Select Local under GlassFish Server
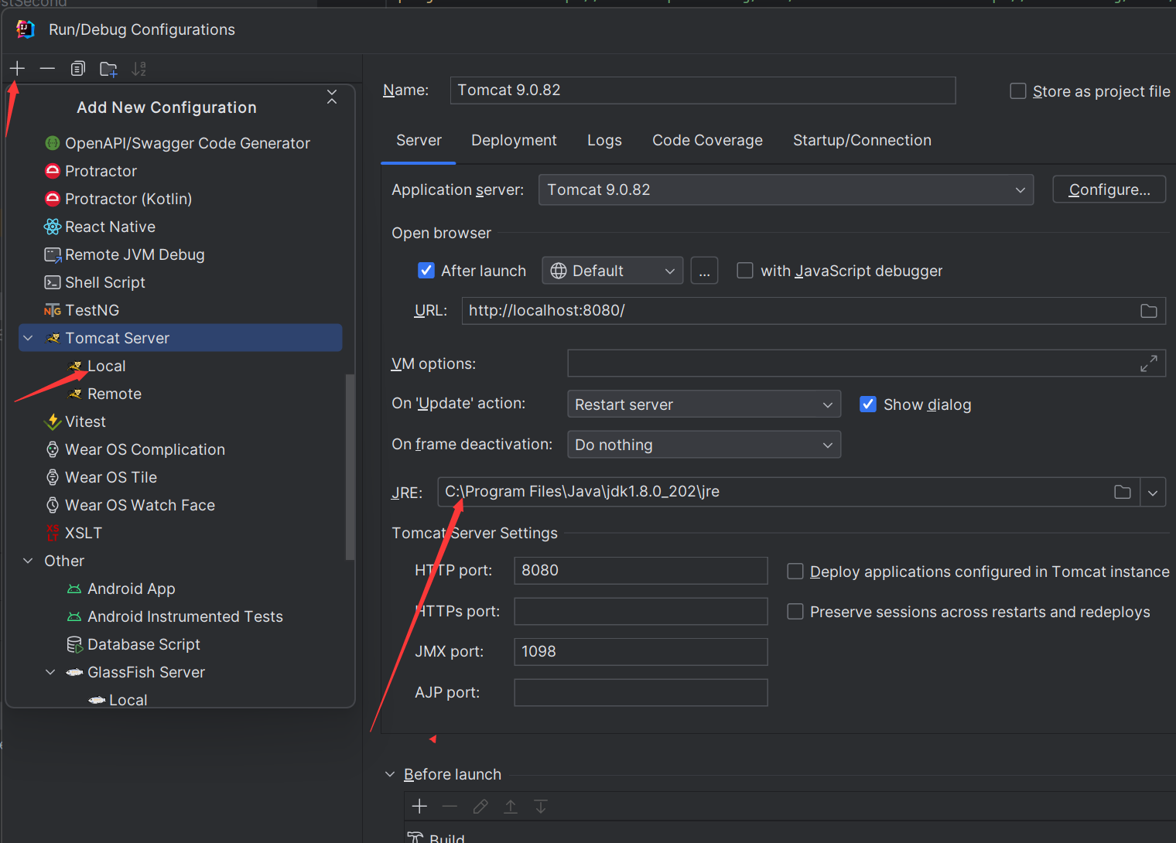This screenshot has width=1176, height=843. [x=118, y=700]
